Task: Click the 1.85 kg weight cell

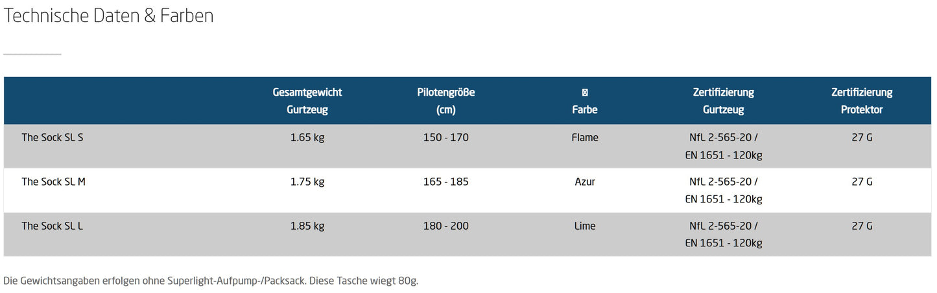Action: click(x=307, y=226)
